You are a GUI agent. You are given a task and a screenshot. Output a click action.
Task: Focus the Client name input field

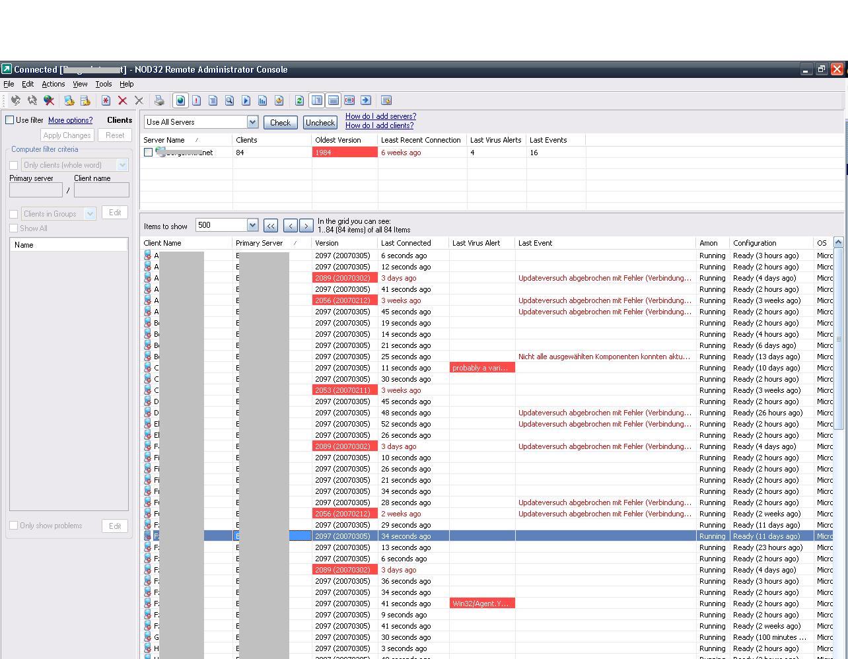(x=102, y=190)
